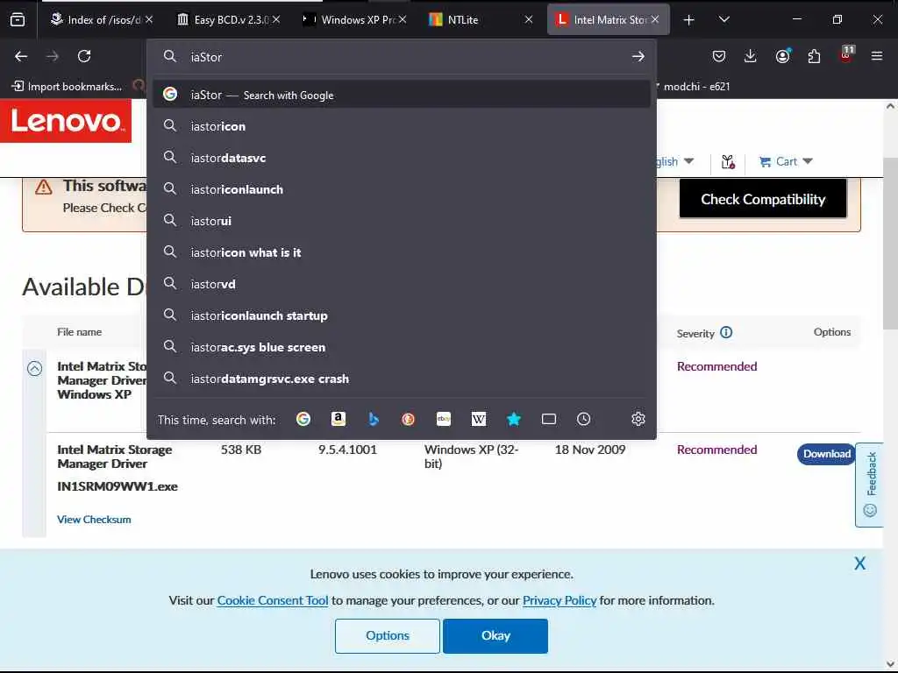Open the Privacy Policy link
The height and width of the screenshot is (673, 898).
tap(559, 600)
